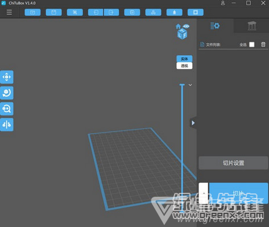Image resolution: width=269 pixels, height=227 pixels.
Task: Collapse the right panel with arrow handle
Action: [x=193, y=123]
